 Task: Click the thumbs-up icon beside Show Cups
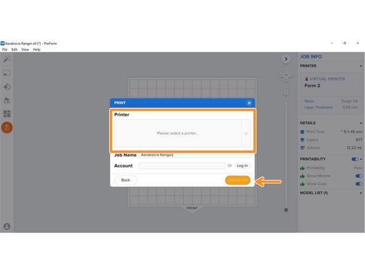point(302,184)
